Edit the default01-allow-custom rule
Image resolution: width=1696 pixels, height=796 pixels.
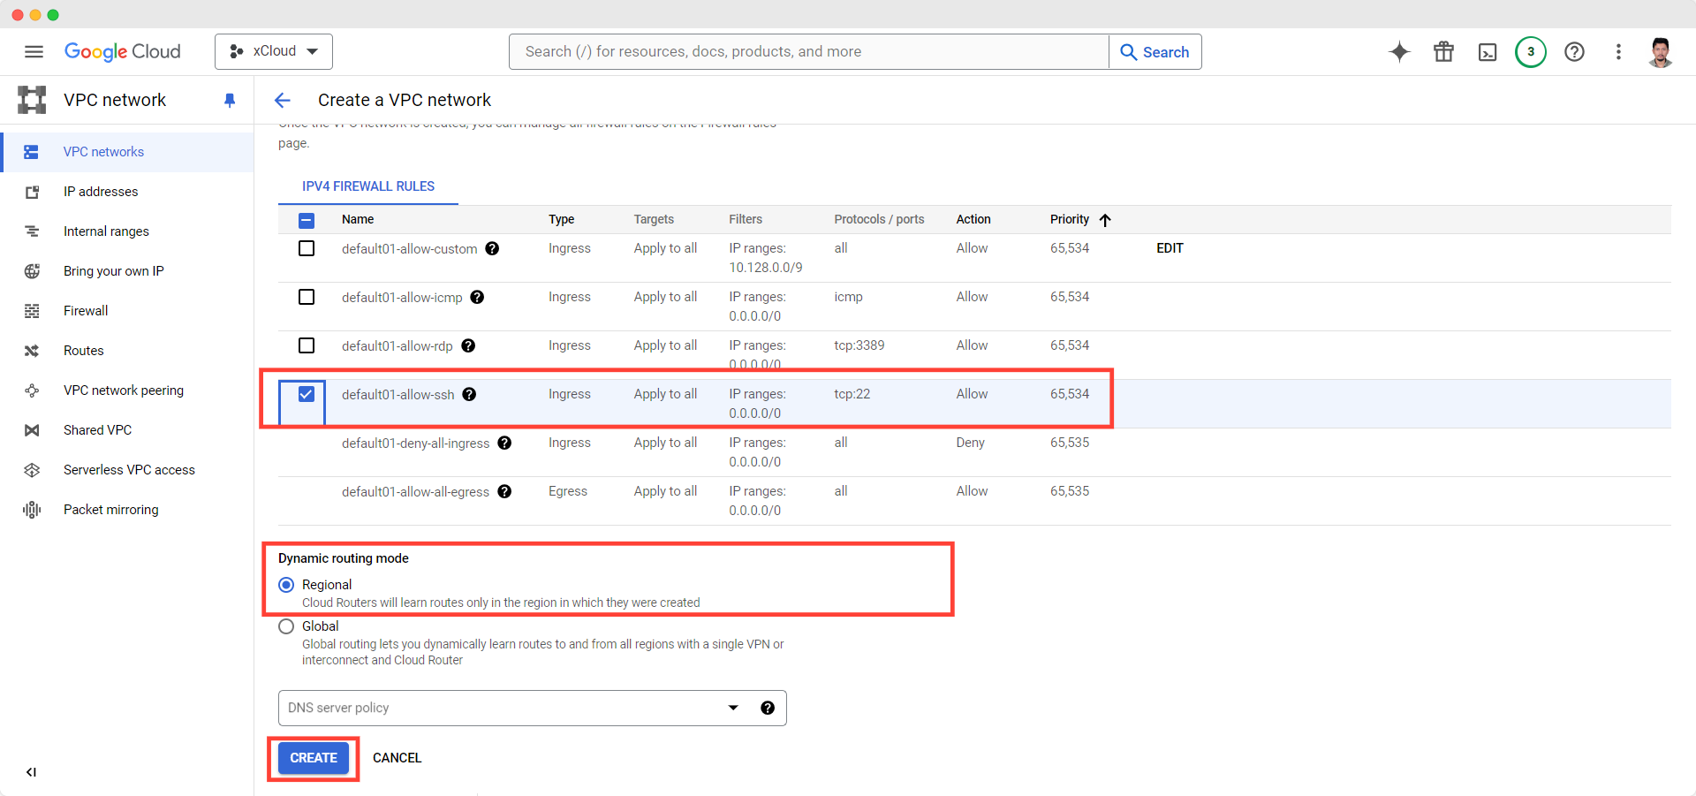tap(1169, 248)
